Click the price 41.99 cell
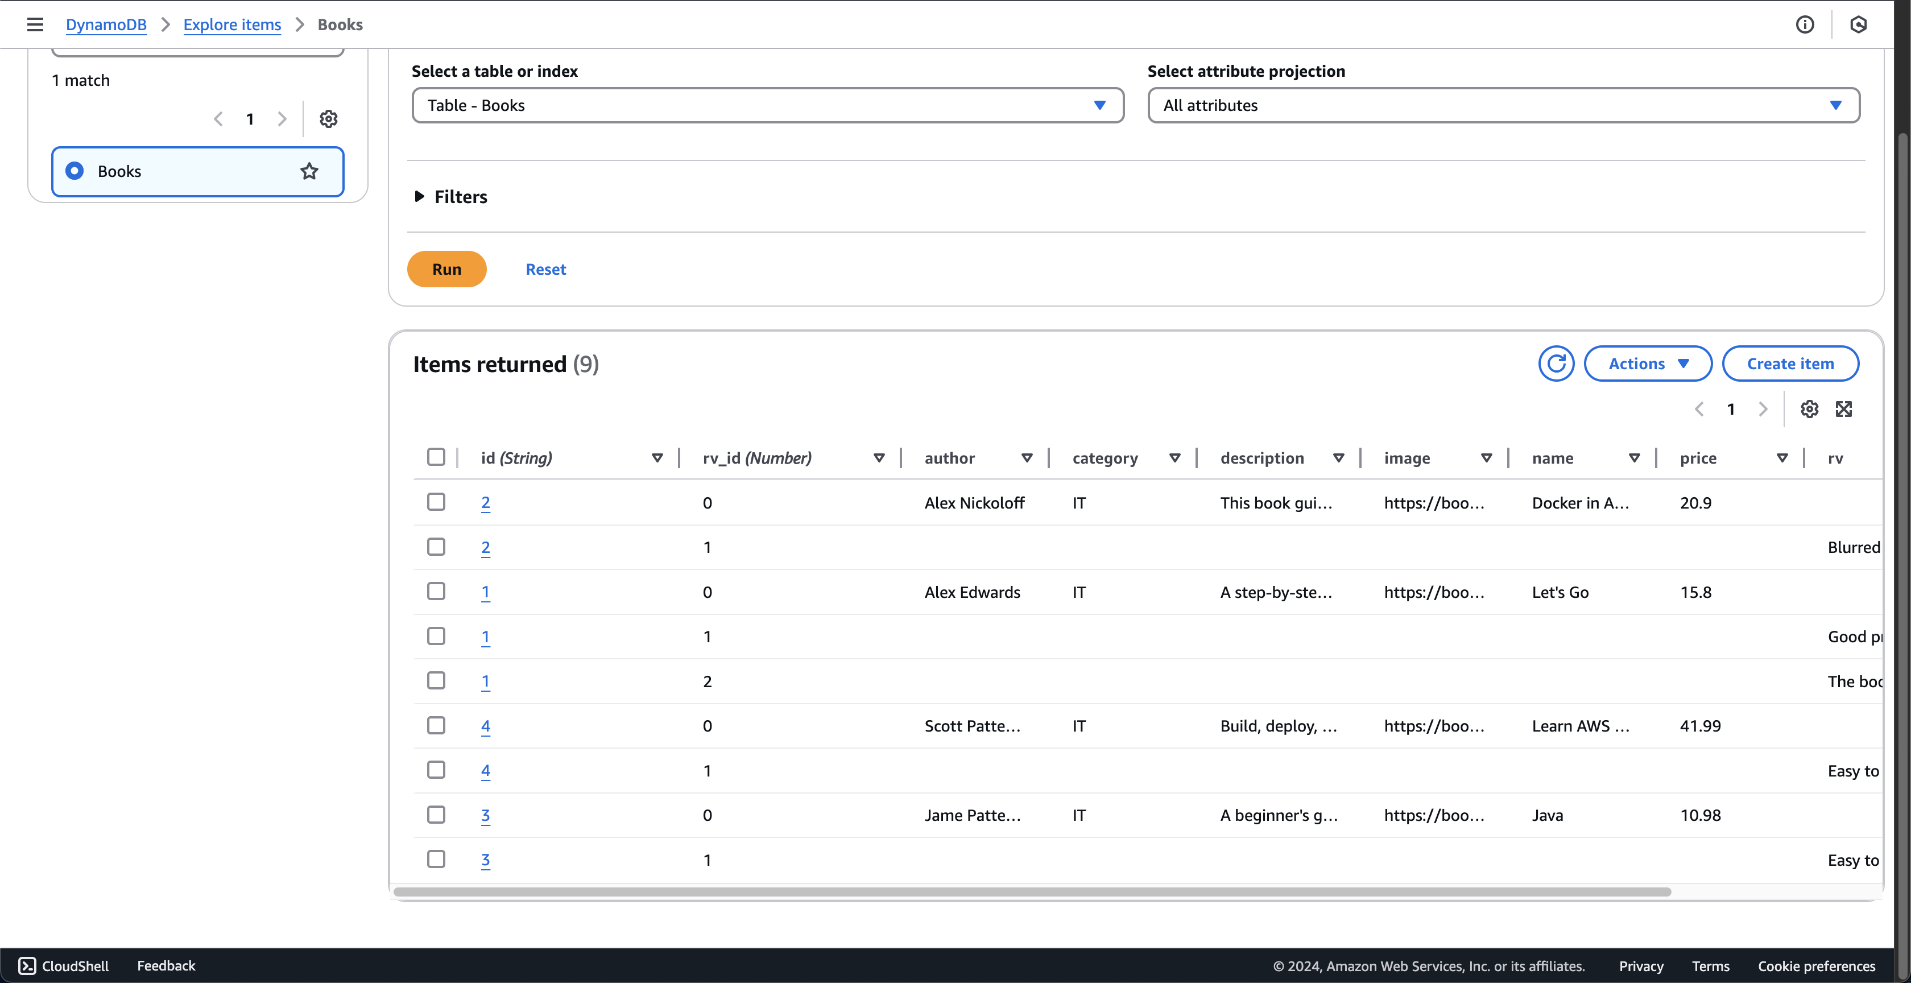Screen dimensions: 1911x983 1701,726
